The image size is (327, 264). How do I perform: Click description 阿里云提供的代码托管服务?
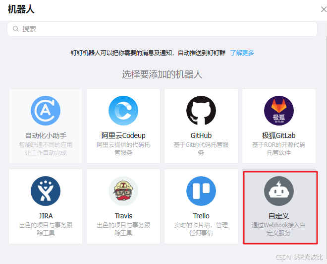(x=123, y=149)
